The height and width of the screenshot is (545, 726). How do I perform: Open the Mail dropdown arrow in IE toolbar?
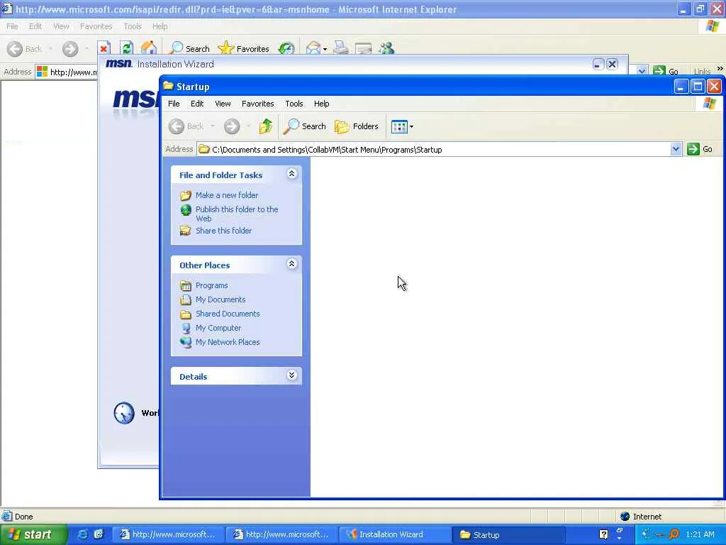point(325,49)
